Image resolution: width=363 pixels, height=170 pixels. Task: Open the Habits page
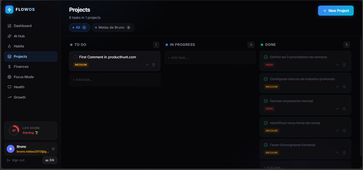point(31,46)
